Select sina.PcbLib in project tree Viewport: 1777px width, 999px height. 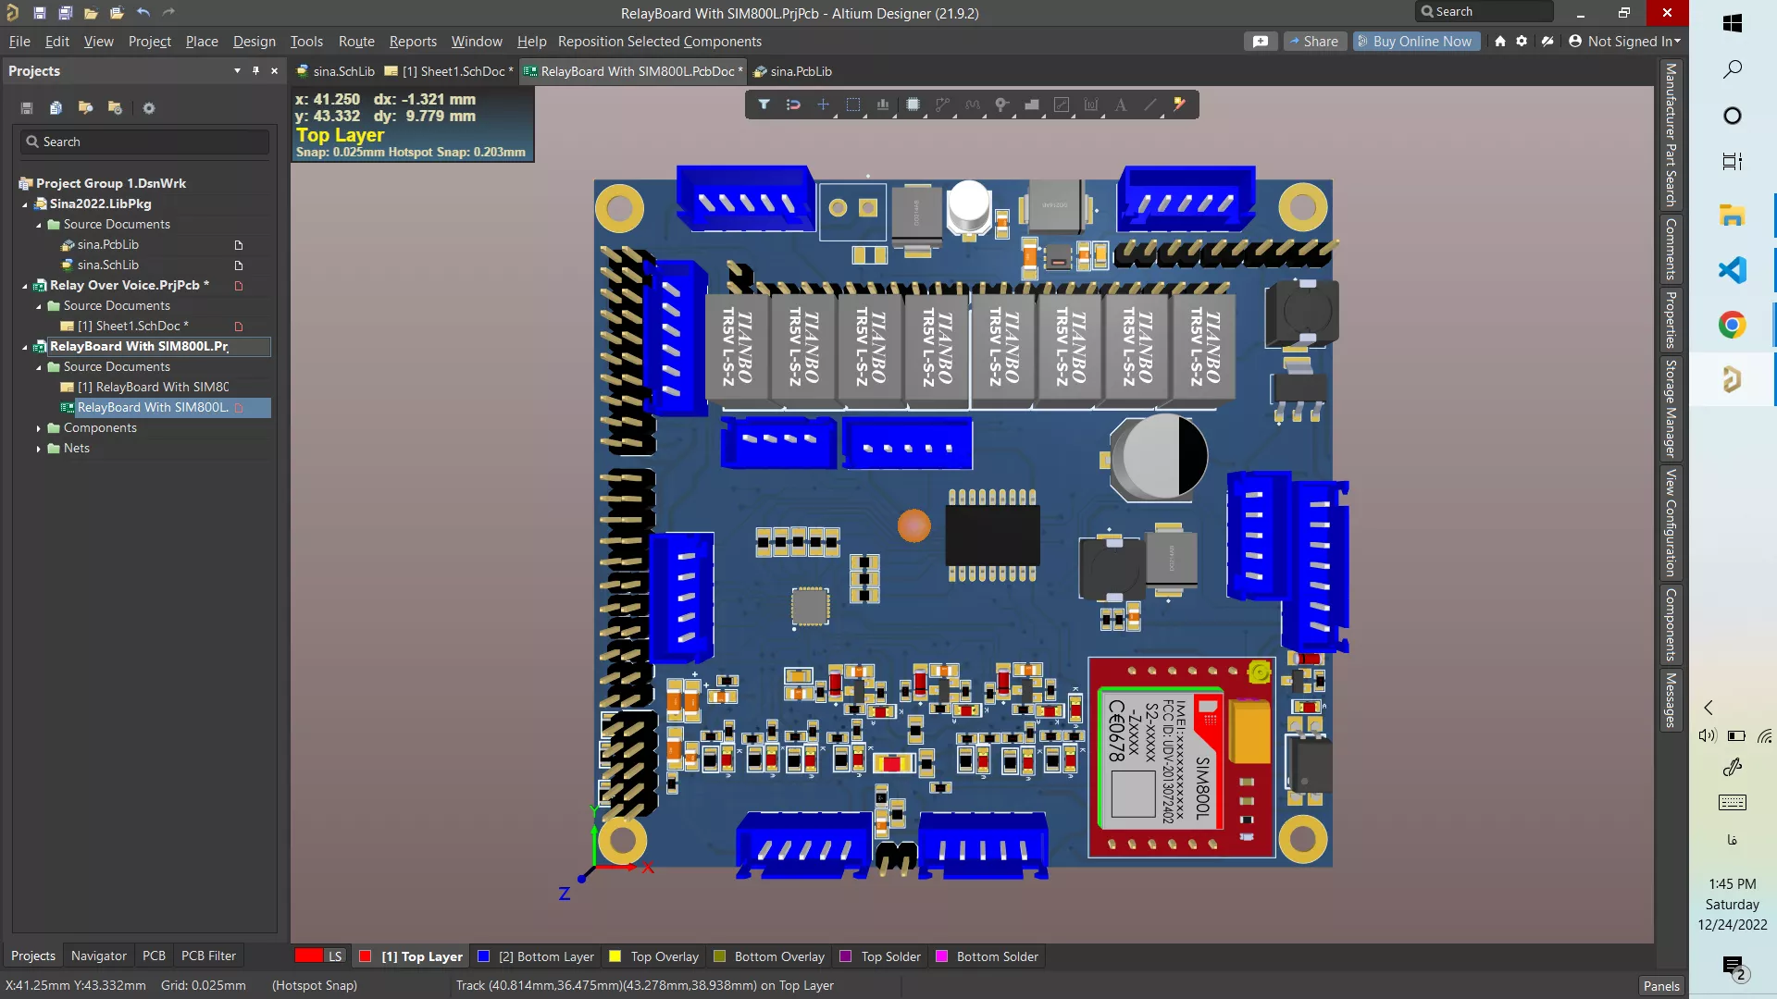[x=108, y=245]
